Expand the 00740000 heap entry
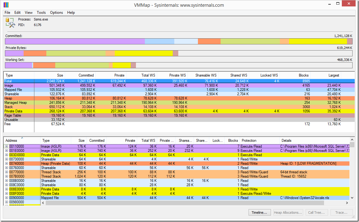This screenshot has height=222, width=359. coord(7,164)
